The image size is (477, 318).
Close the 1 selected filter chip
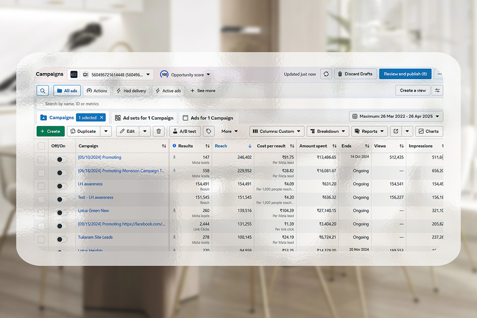[102, 117]
